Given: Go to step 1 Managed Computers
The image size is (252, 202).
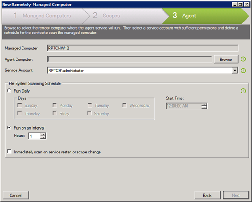Looking at the screenshot, I should (x=42, y=16).
